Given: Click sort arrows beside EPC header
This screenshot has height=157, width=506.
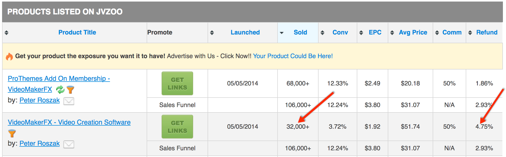Looking at the screenshot, I should (361, 33).
